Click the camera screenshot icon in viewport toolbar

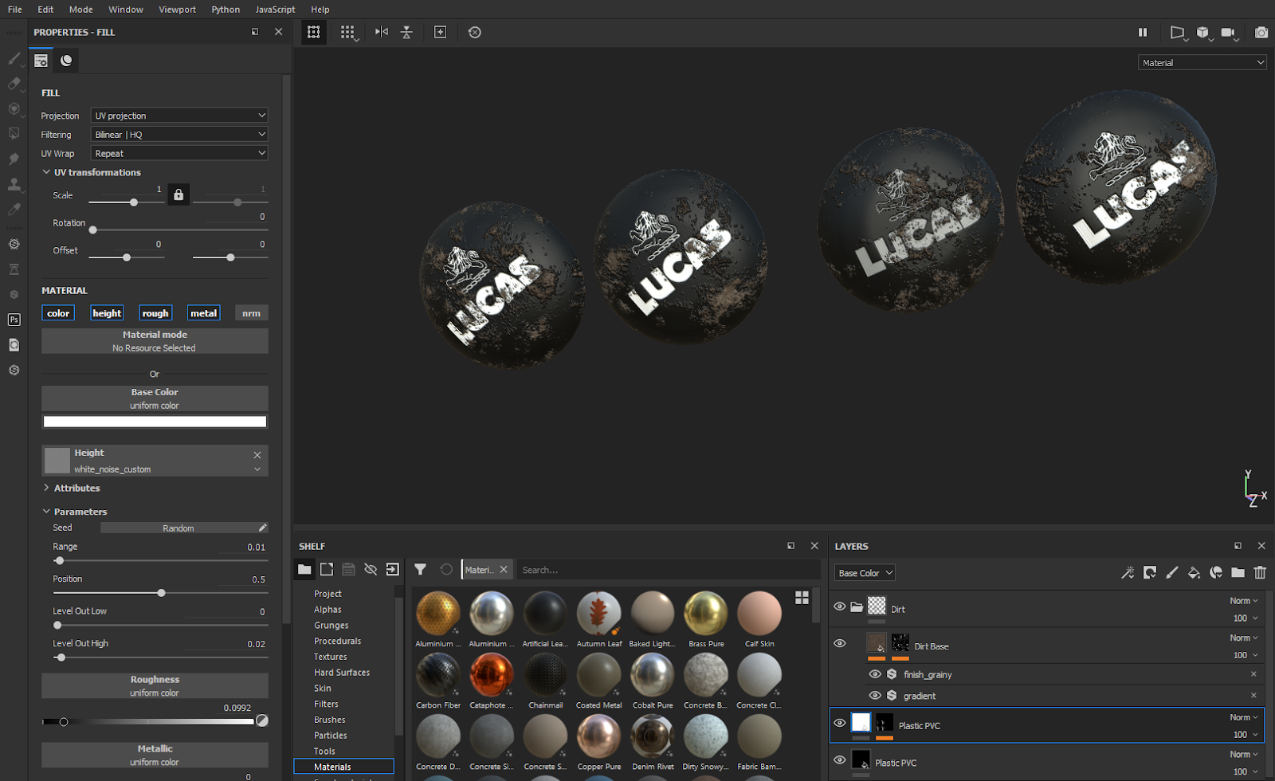tap(1261, 33)
